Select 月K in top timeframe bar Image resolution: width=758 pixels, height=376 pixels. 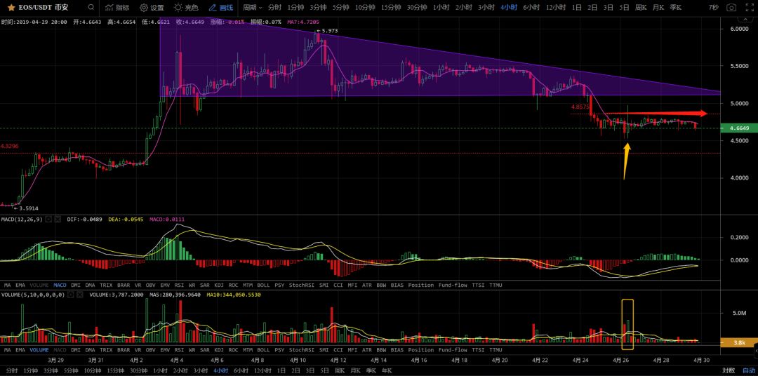point(658,8)
